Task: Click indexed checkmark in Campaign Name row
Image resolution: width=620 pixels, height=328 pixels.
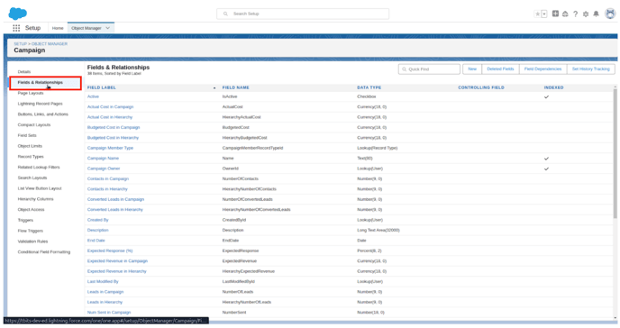Action: point(546,159)
